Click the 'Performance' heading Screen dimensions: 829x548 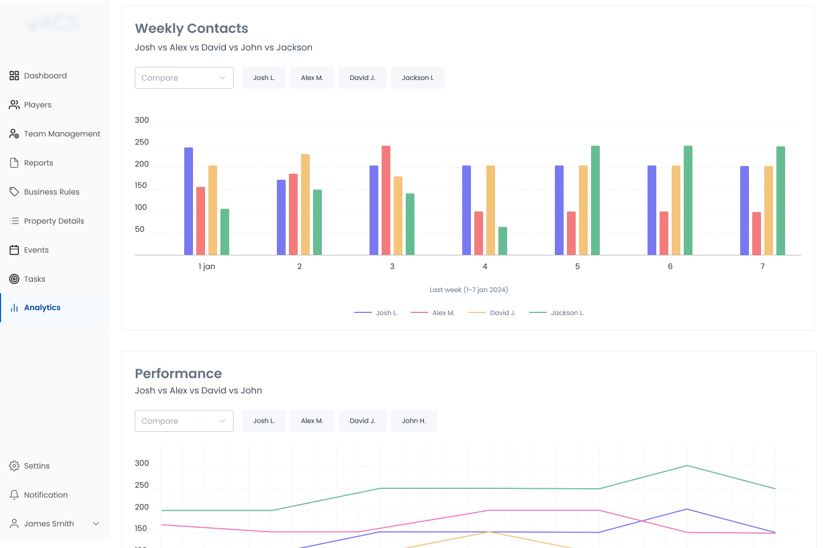click(178, 374)
